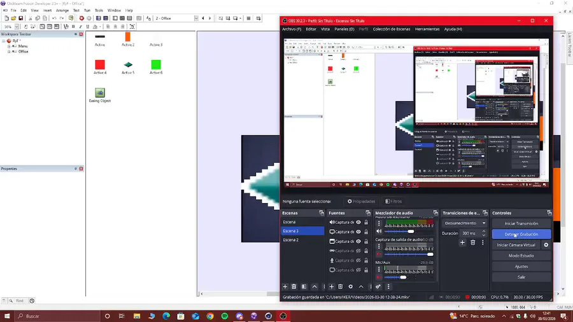The image size is (573, 322).
Task: Unlock the microphone-icon capture source
Action: pos(366,260)
